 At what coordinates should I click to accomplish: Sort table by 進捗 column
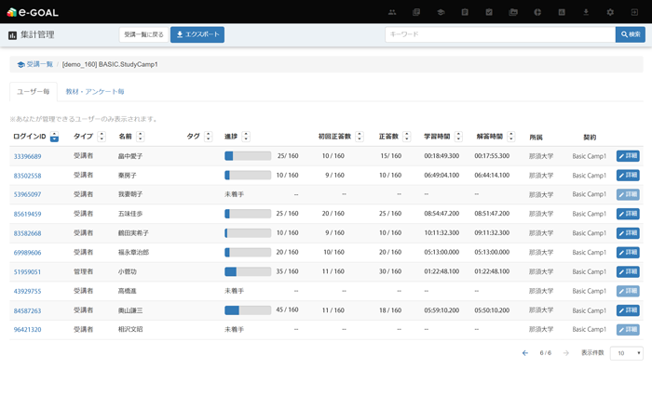pyautogui.click(x=246, y=136)
